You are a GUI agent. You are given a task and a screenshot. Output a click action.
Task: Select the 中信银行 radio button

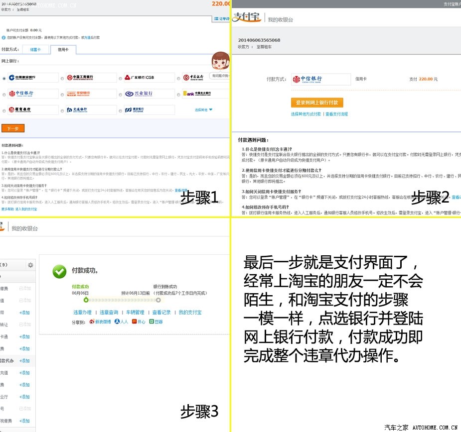coord(4,95)
